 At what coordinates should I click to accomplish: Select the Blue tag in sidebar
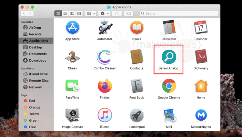(x=36, y=127)
